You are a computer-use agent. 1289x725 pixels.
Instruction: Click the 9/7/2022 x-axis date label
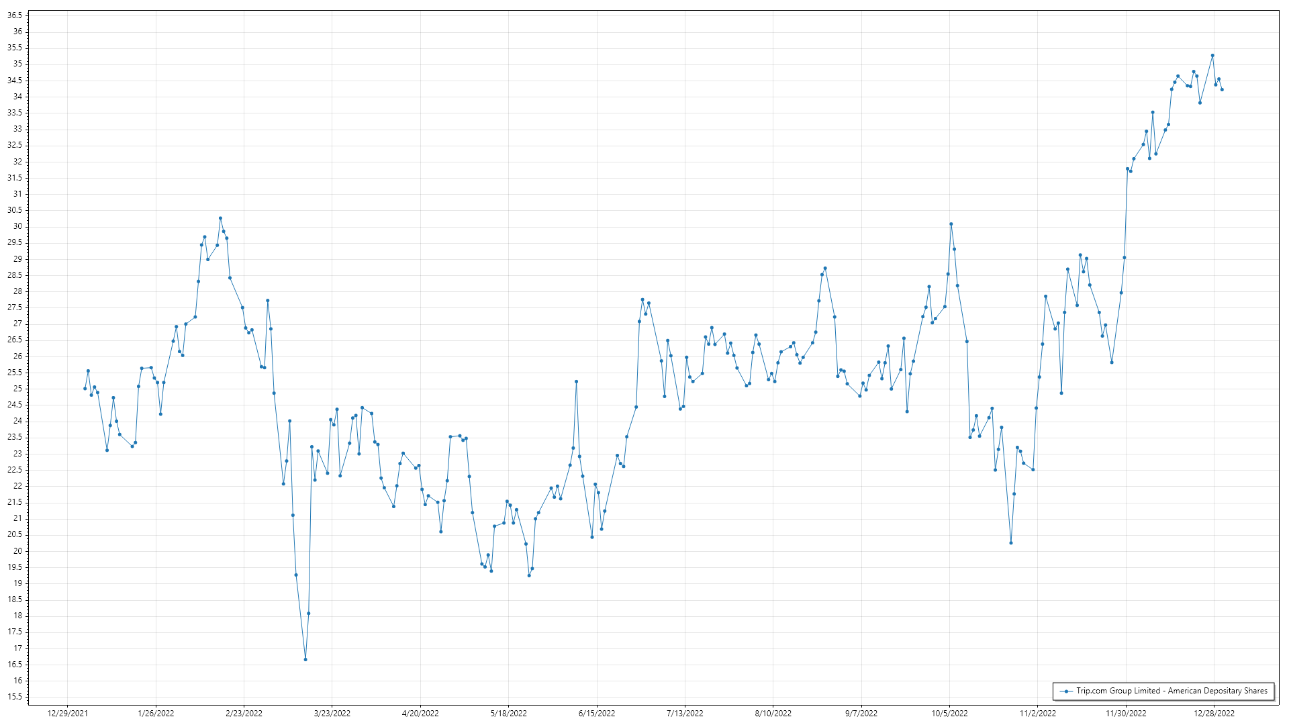(x=861, y=714)
